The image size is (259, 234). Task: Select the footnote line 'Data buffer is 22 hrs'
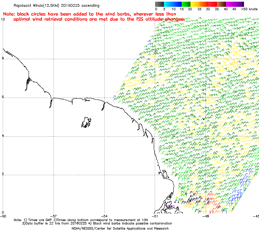tap(97, 223)
